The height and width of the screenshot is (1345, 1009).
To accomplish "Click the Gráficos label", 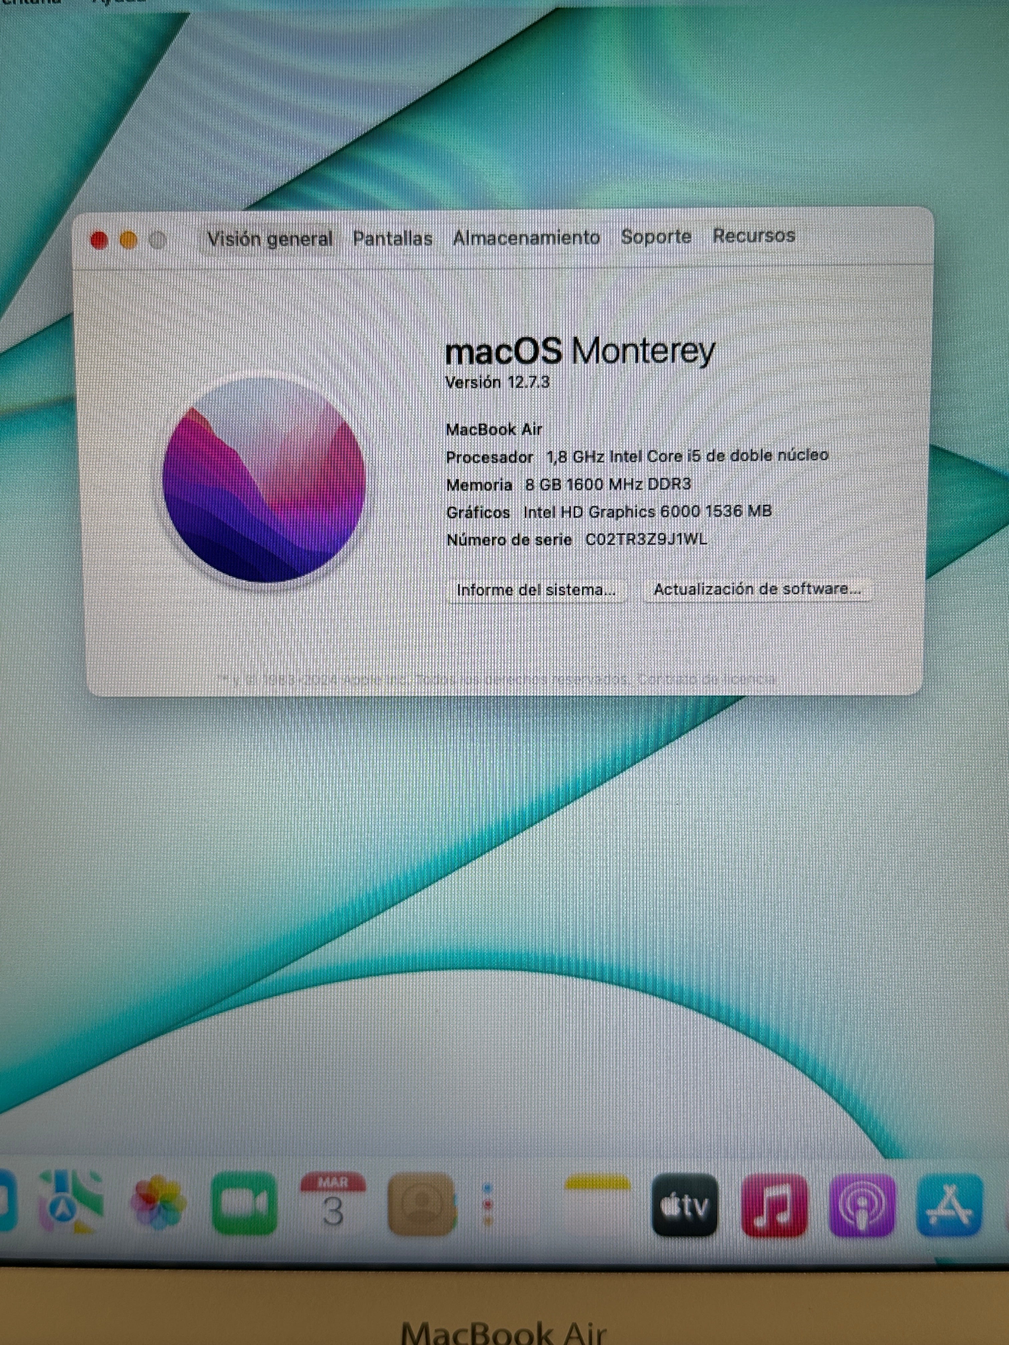I will coord(478,513).
